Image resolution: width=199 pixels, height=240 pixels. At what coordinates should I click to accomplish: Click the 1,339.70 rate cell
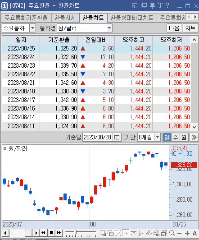59,66
